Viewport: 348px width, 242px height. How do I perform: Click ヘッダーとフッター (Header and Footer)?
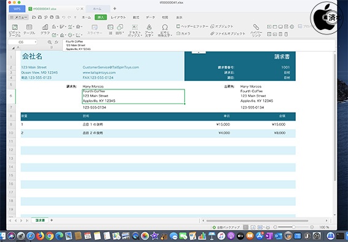pyautogui.click(x=192, y=26)
